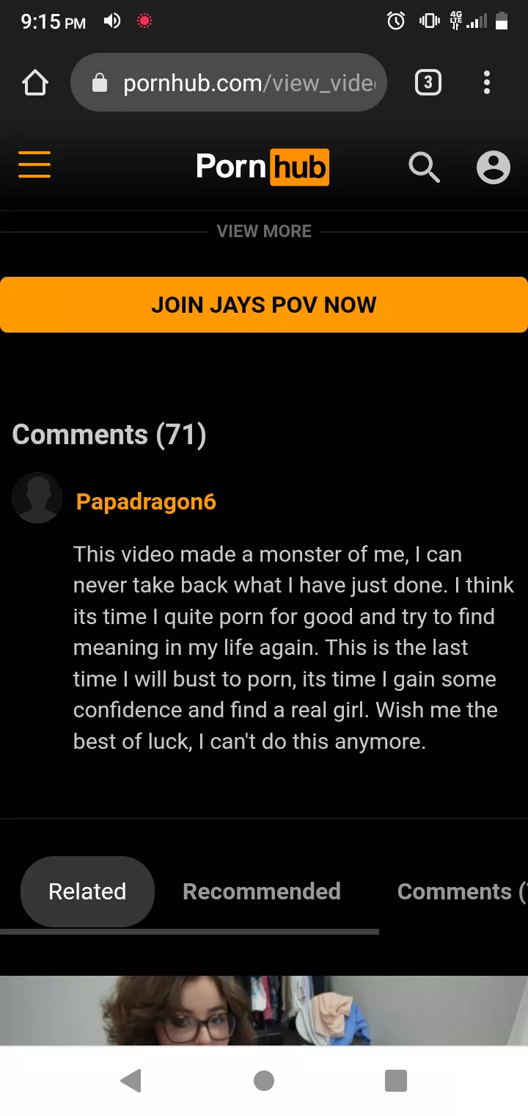Open the browser tab switcher showing 3
The height and width of the screenshot is (1116, 528).
click(x=428, y=82)
